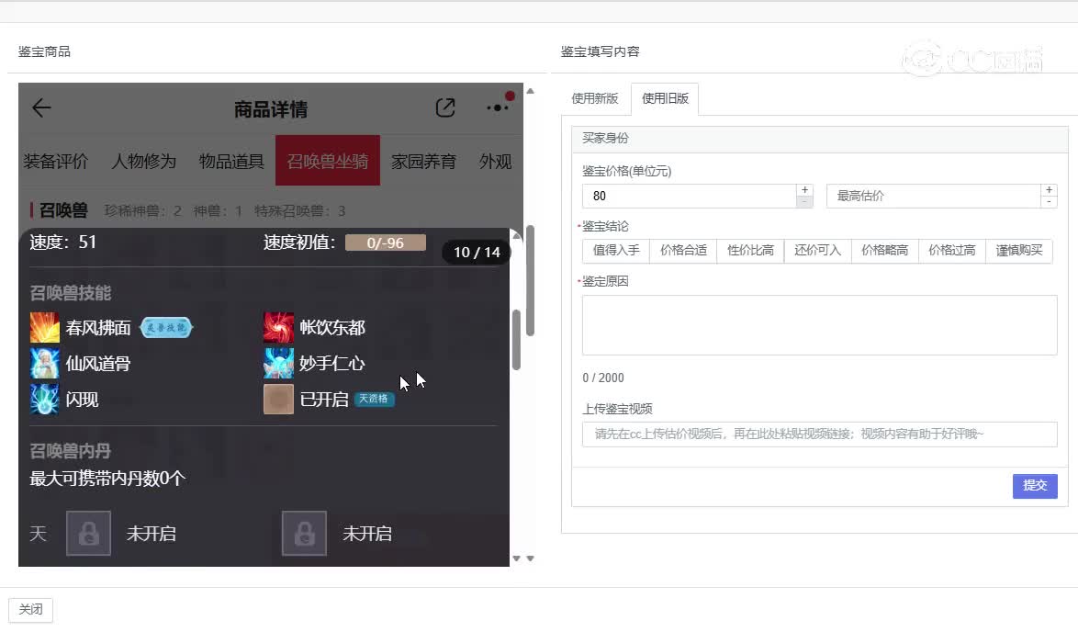Choose 谨慎购买 as appraisal conclusion
This screenshot has height=632, width=1078.
(1019, 251)
